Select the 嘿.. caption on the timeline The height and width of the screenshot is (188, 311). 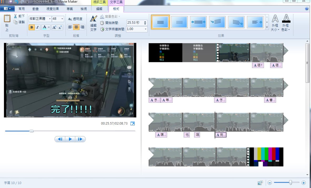pyautogui.click(x=161, y=135)
